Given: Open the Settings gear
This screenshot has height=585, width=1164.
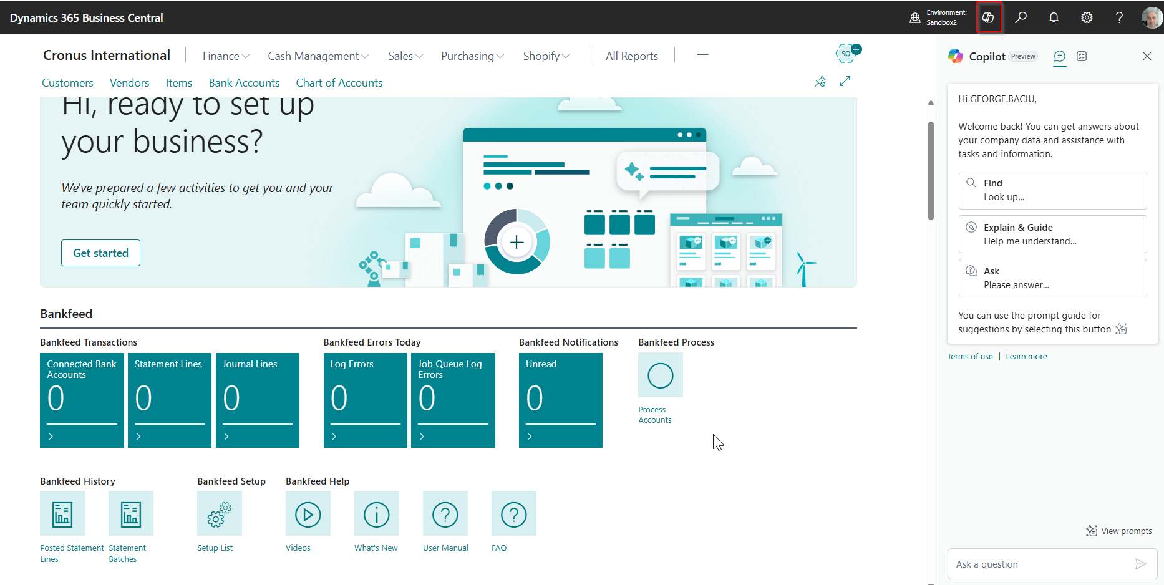Looking at the screenshot, I should point(1087,17).
